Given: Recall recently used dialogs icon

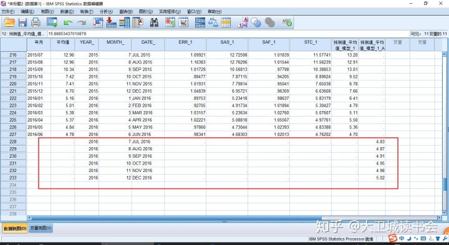Looking at the screenshot, I should [x=52, y=22].
